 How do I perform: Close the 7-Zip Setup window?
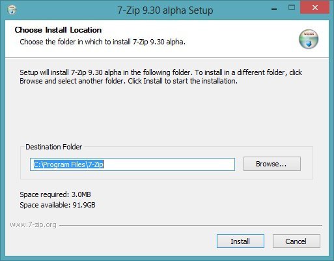314,8
